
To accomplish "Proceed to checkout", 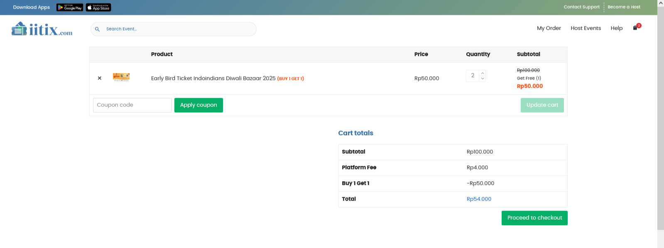I will click(534, 218).
